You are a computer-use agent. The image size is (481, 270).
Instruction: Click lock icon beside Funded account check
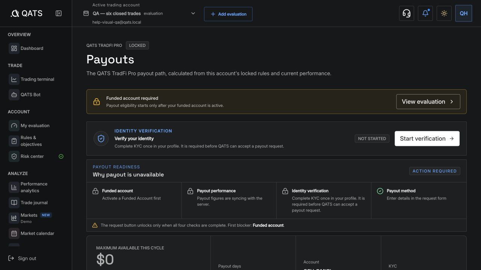[95, 191]
